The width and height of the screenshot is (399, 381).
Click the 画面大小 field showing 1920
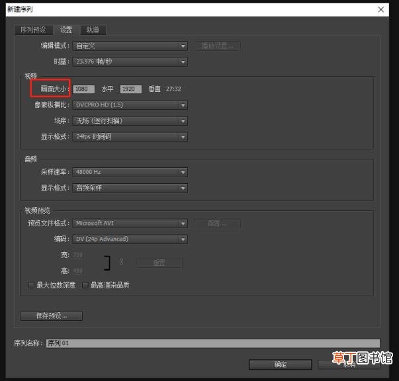coord(131,89)
